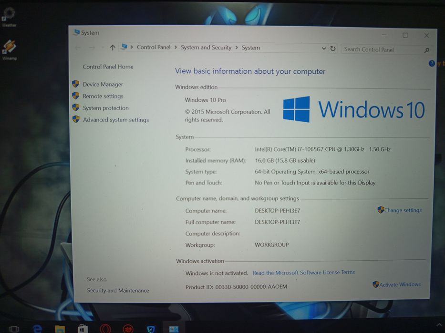The image size is (445, 333).
Task: Minimize the System window
Action: coord(384,35)
